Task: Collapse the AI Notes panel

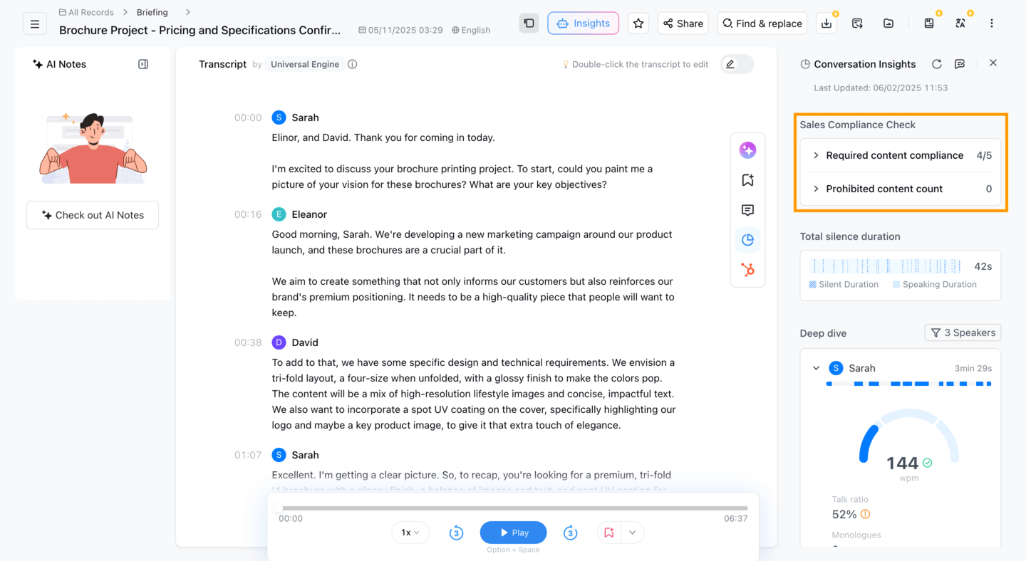Action: tap(143, 64)
